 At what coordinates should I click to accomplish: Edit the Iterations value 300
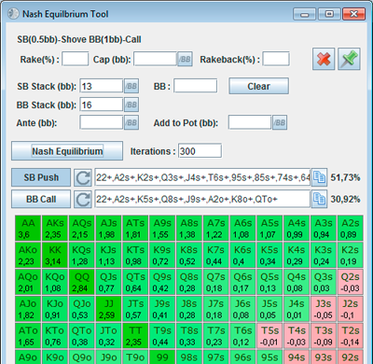pyautogui.click(x=200, y=151)
